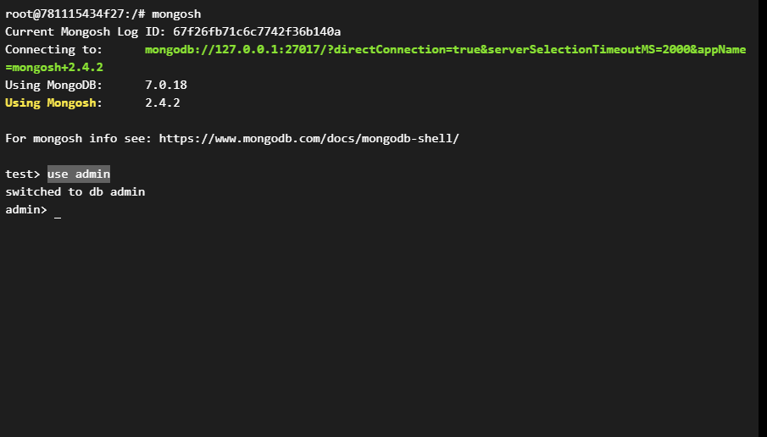Click the highlighted 'use admin' command
The height and width of the screenshot is (437, 767).
tap(78, 174)
